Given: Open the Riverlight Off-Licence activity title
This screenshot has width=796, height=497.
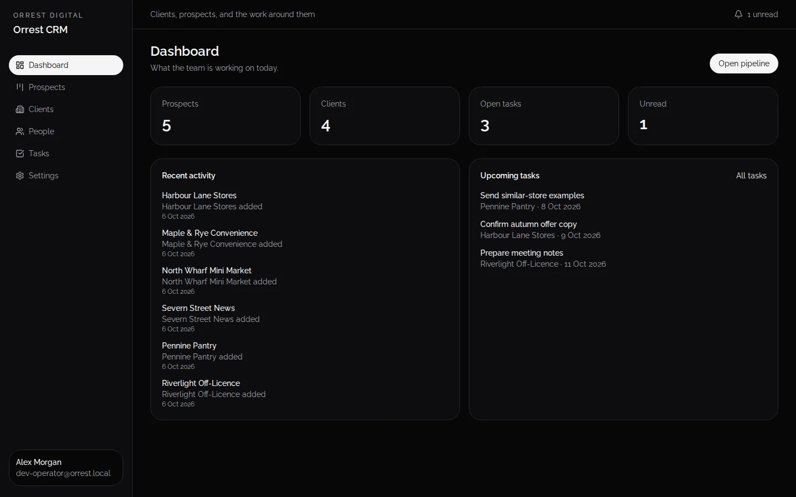Looking at the screenshot, I should click(201, 383).
